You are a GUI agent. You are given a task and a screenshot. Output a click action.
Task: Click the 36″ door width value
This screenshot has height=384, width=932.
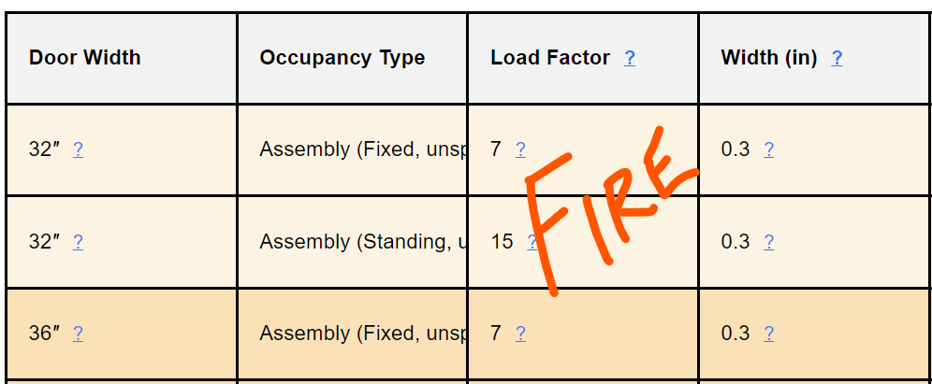(45, 334)
